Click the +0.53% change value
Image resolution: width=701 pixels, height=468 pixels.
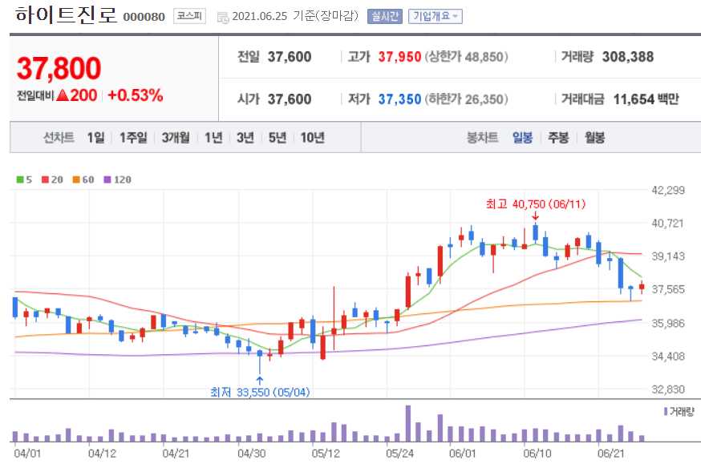click(x=136, y=95)
